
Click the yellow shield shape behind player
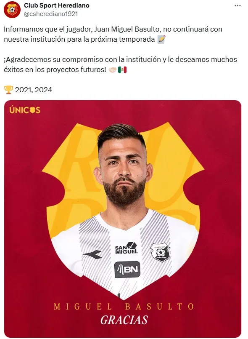[177, 177]
